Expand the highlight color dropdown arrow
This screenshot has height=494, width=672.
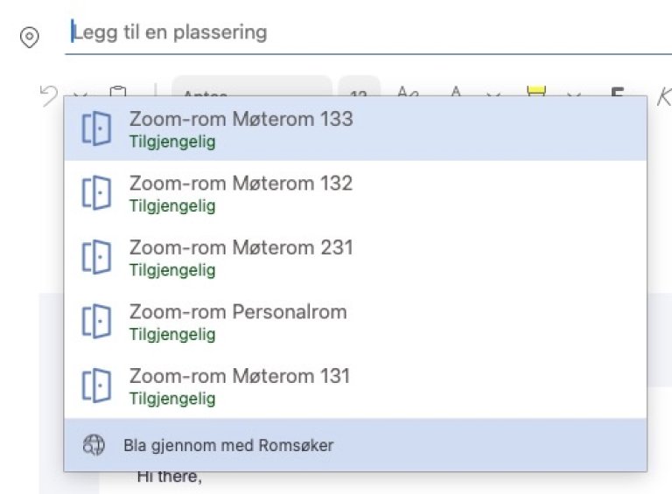click(572, 93)
